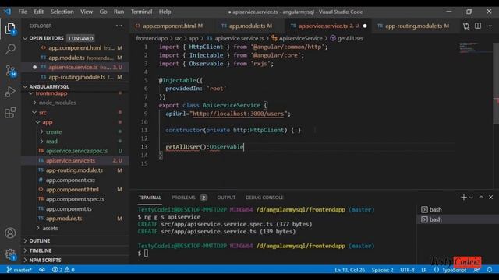Open the Go menu
This screenshot has width=499, height=280.
[x=103, y=12]
